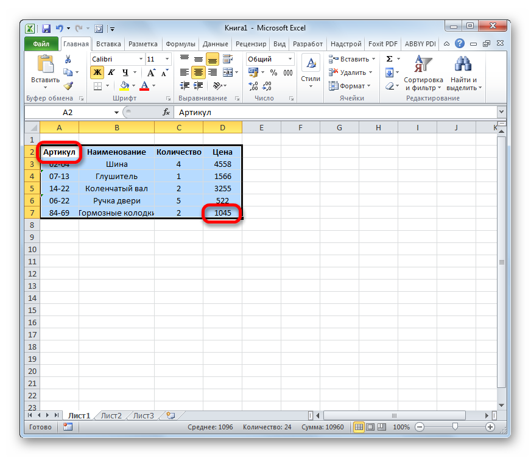Click the Найти и выделить button
Image resolution: width=531 pixels, height=458 pixels.
[463, 73]
